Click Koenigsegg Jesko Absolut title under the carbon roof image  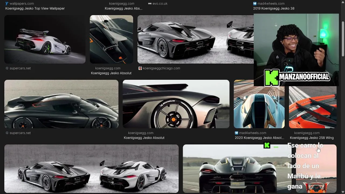(111, 73)
